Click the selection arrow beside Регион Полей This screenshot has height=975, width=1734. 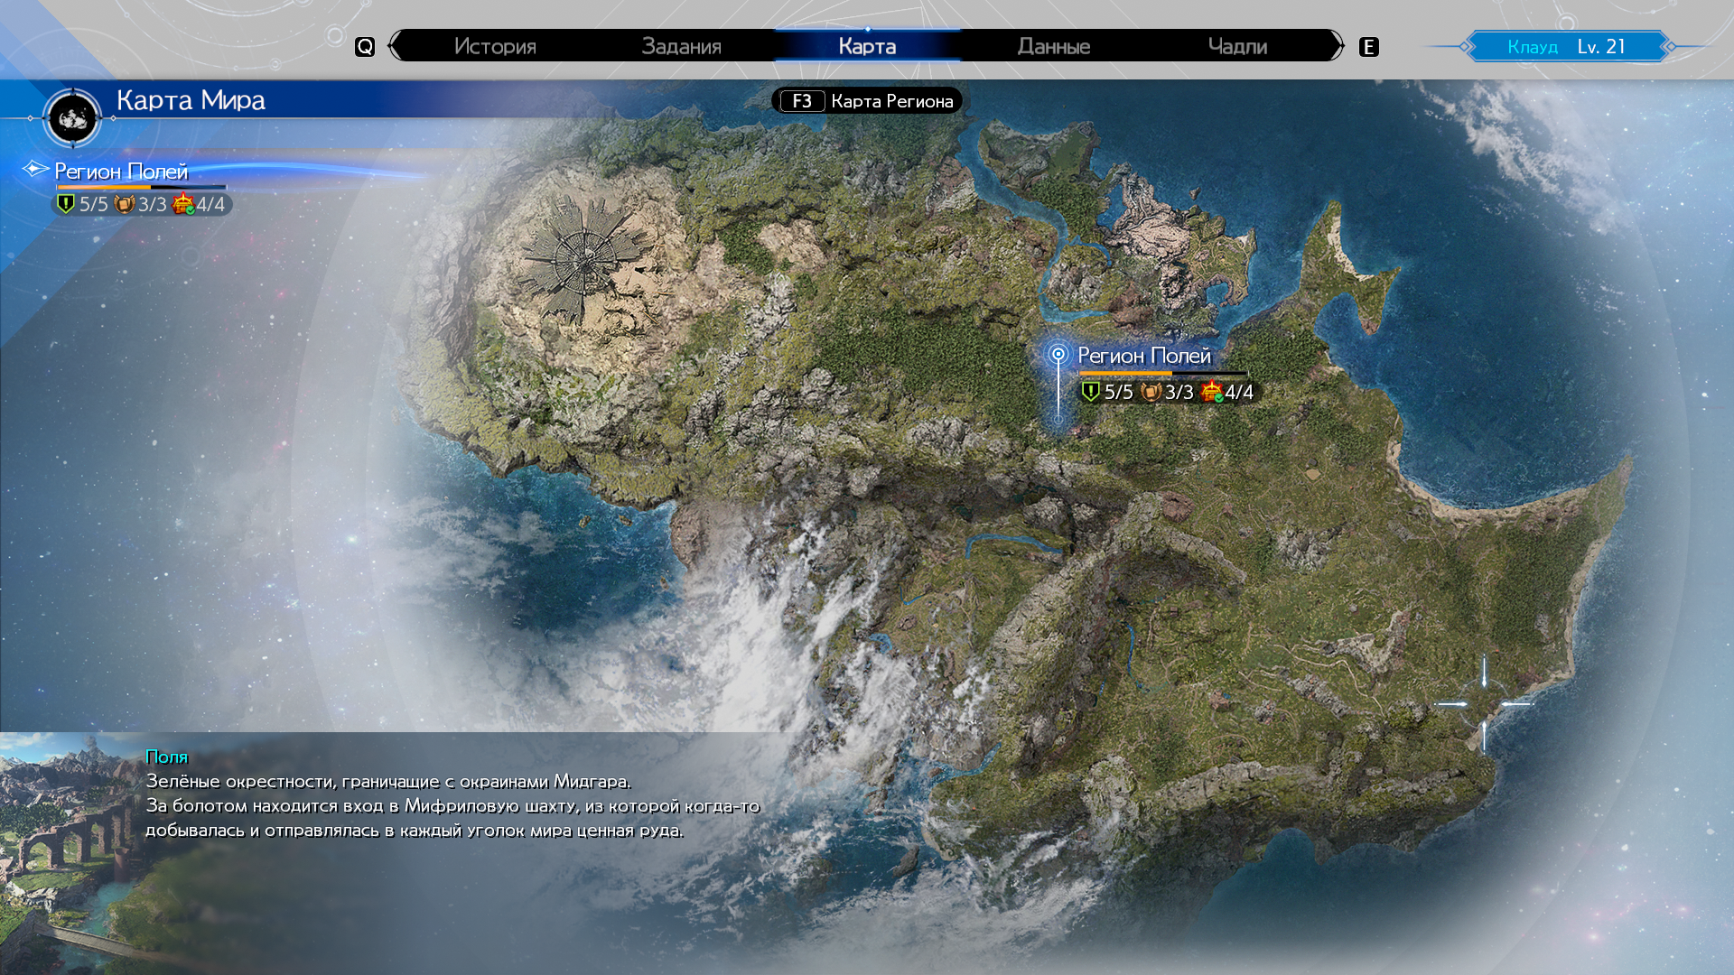[35, 169]
